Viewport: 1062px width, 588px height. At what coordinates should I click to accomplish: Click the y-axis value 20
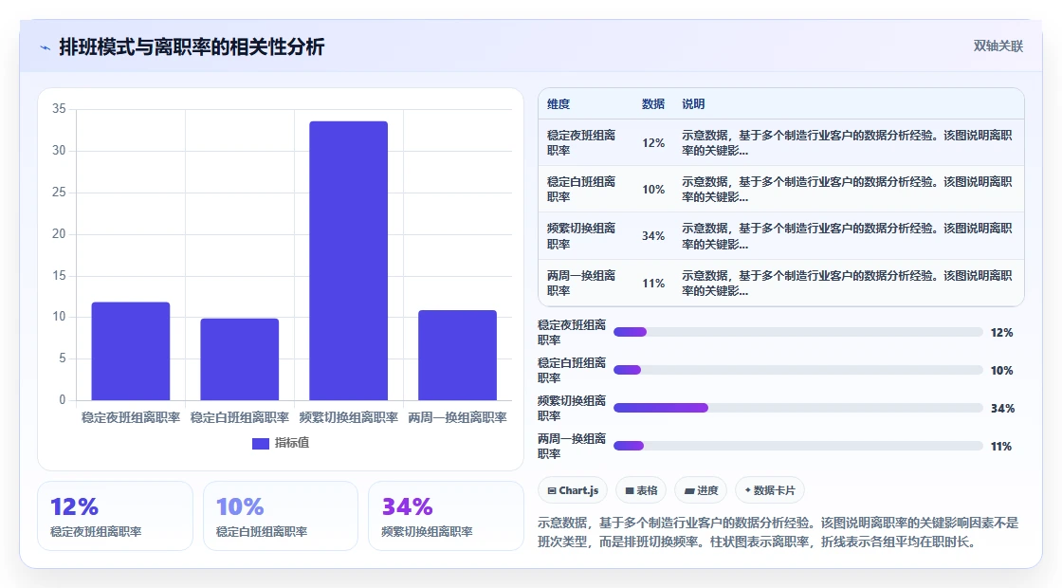click(59, 233)
